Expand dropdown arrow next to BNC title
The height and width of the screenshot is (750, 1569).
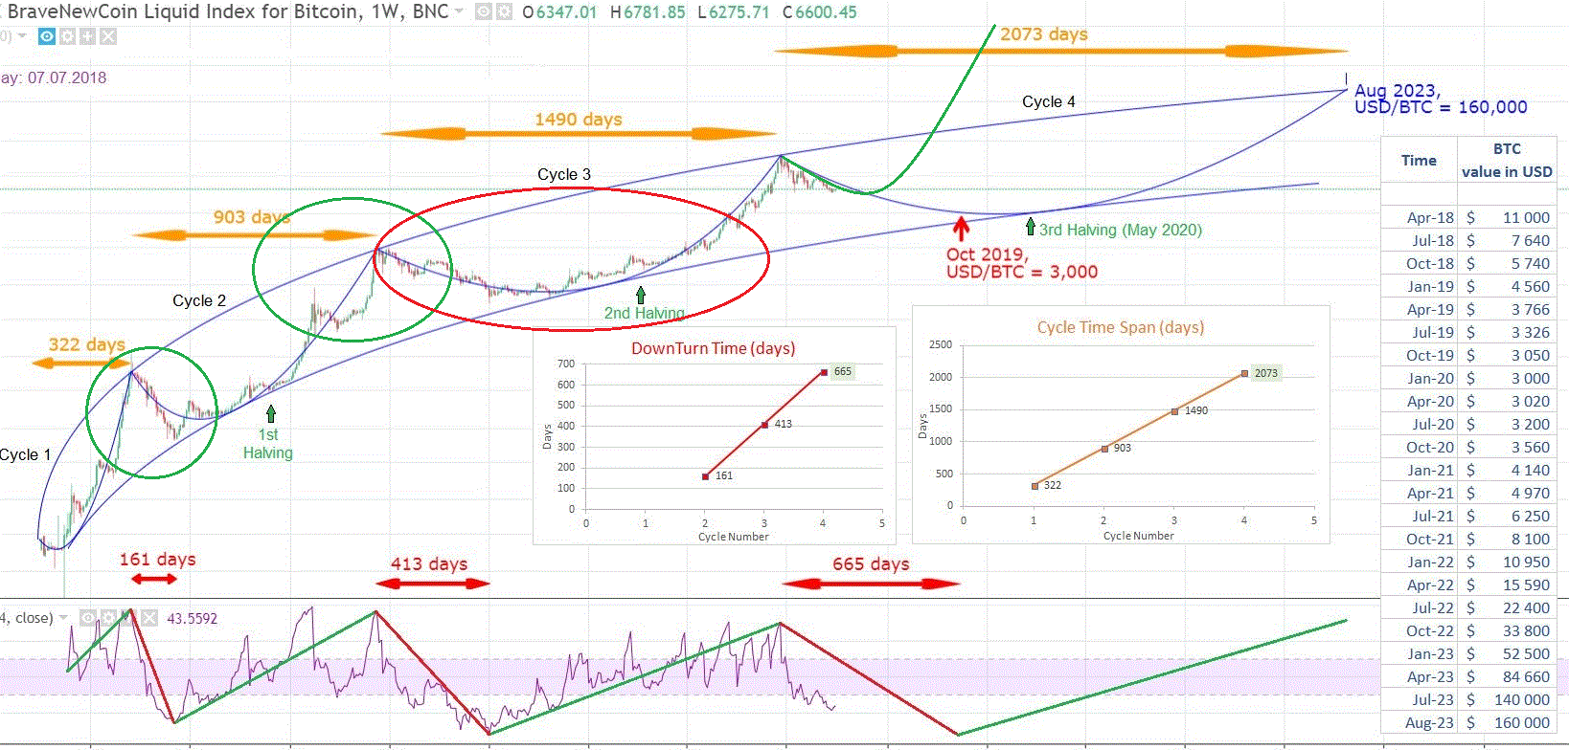tap(459, 11)
